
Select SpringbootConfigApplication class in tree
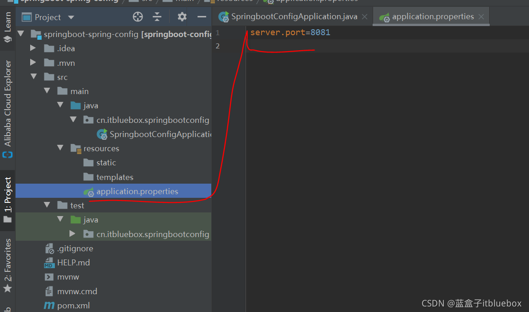160,134
